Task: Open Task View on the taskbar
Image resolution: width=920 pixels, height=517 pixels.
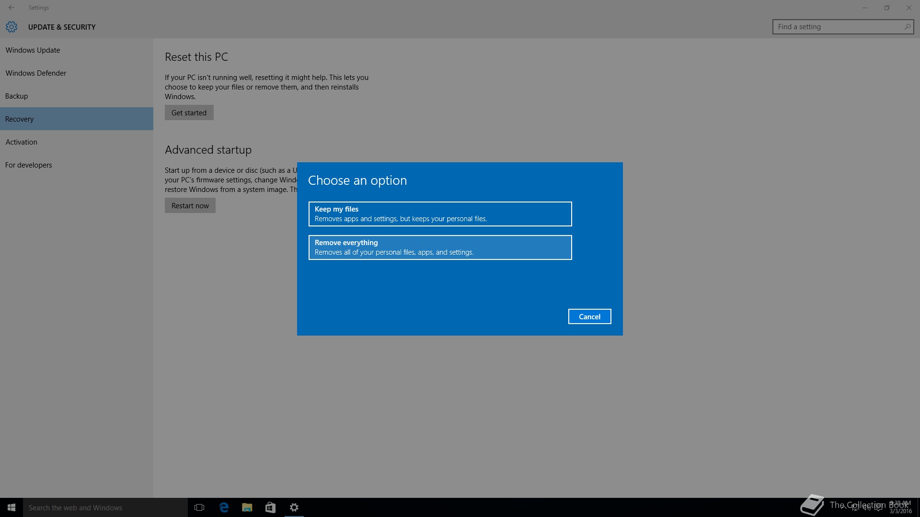Action: click(199, 507)
